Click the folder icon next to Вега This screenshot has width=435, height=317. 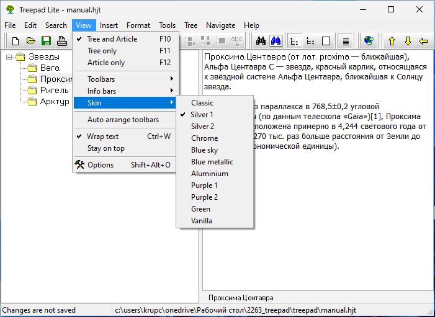click(x=32, y=68)
